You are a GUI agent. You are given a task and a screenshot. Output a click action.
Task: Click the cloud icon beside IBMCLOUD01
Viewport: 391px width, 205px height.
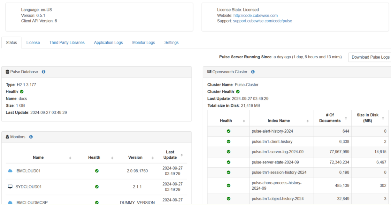tap(10, 171)
